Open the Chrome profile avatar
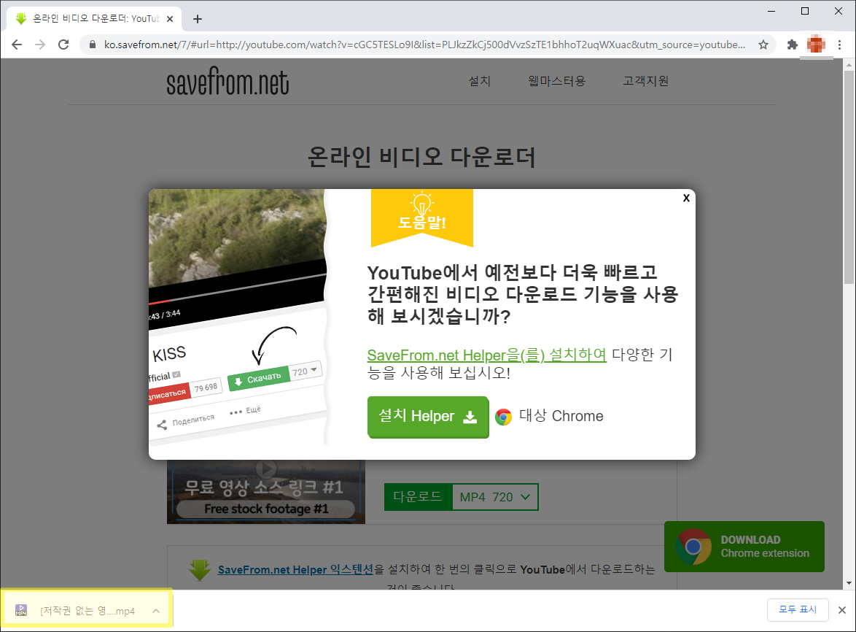The image size is (856, 632). coord(816,44)
